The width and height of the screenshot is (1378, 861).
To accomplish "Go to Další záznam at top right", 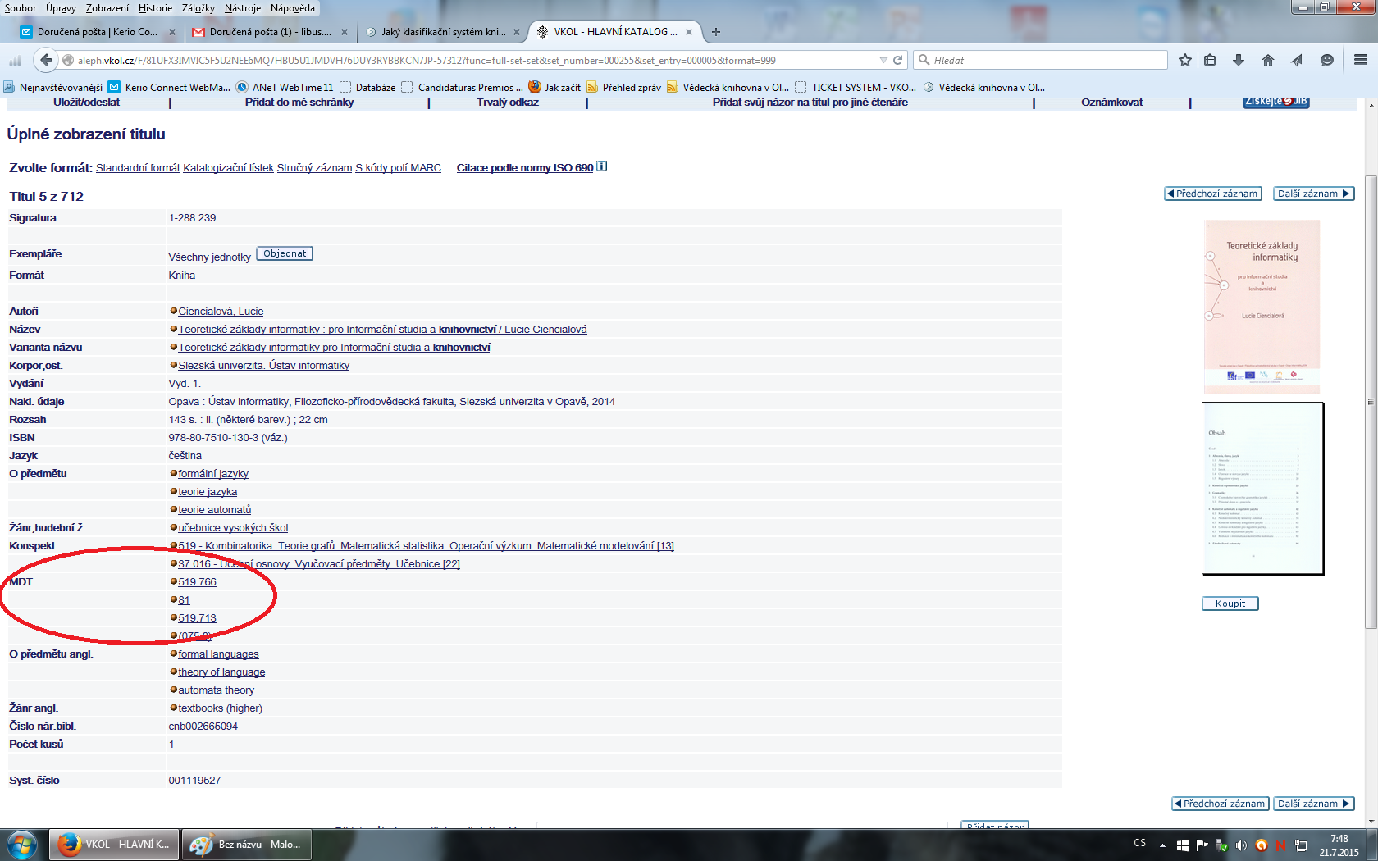I will pos(1313,194).
